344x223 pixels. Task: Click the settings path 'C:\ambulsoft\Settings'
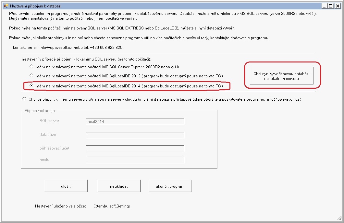click(112, 206)
